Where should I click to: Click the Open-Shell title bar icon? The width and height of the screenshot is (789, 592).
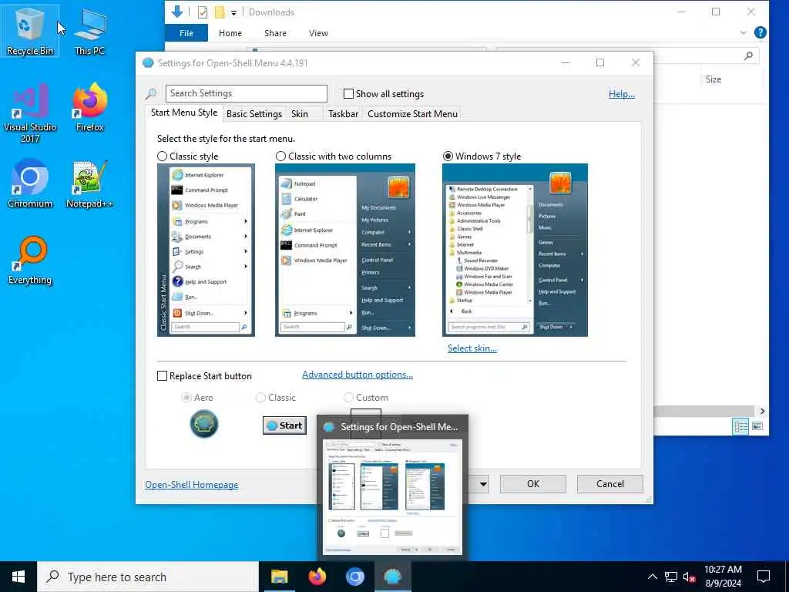(148, 63)
